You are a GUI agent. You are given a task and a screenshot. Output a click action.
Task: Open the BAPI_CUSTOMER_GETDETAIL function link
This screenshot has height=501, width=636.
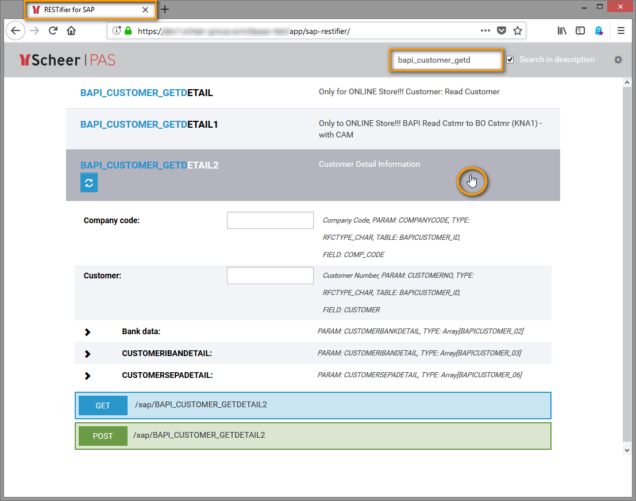click(147, 93)
